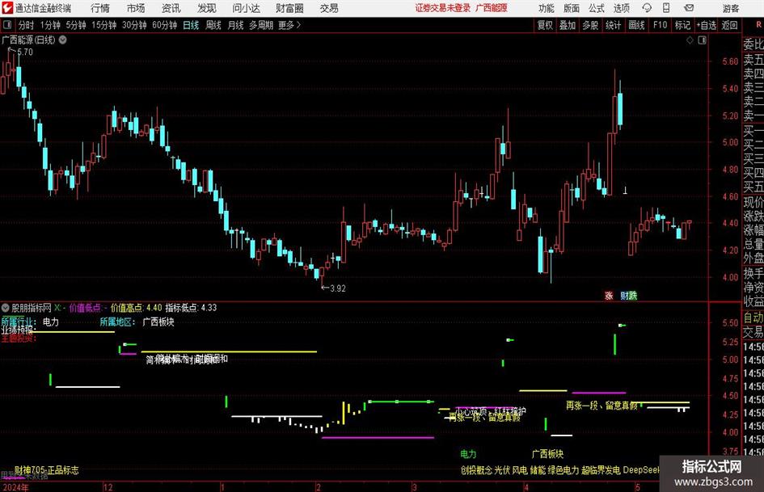Toggle the side panel icon beside the diamond

coord(702,40)
